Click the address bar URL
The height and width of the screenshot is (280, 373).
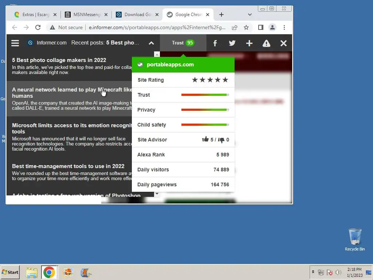point(157,27)
